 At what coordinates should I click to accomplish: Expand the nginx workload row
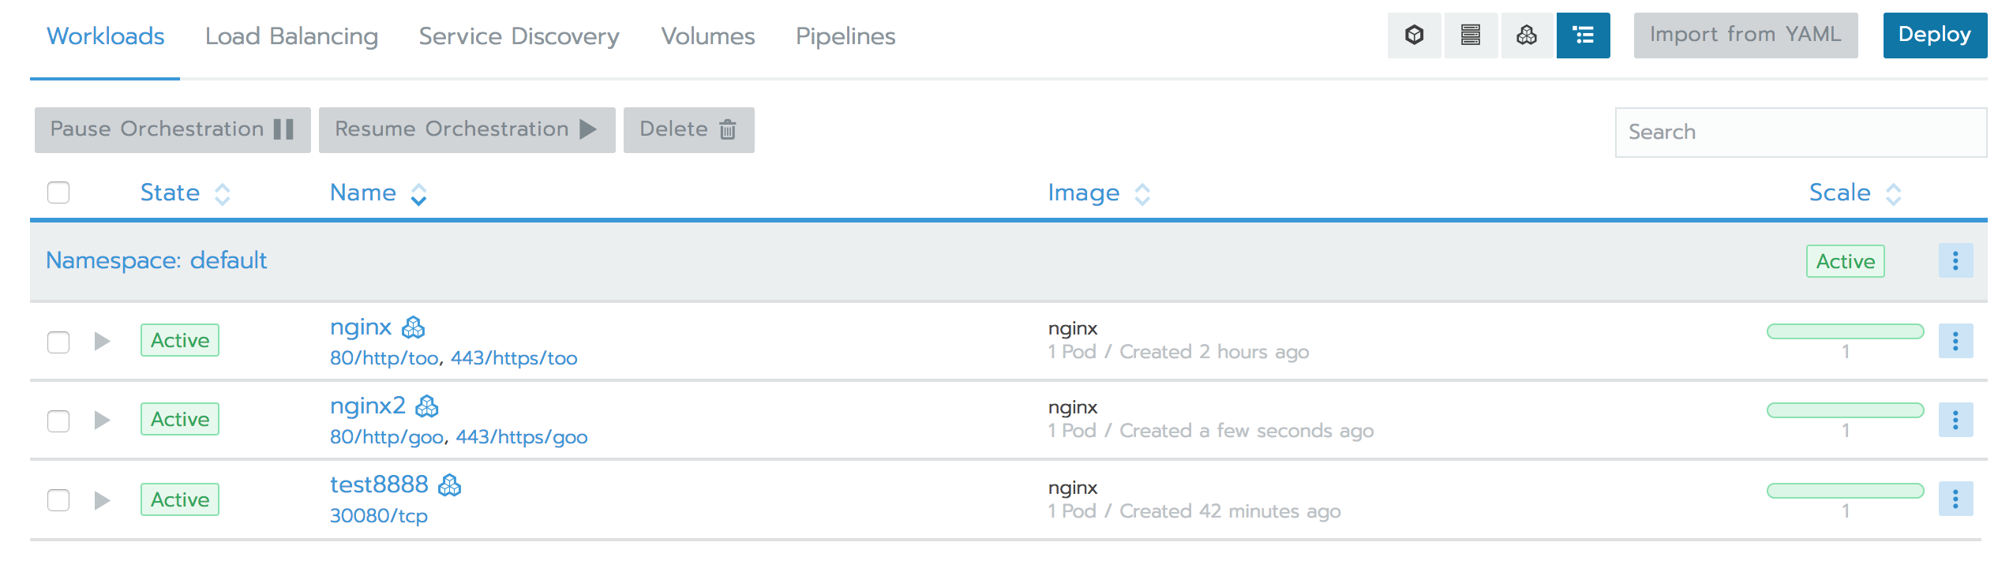coord(103,341)
